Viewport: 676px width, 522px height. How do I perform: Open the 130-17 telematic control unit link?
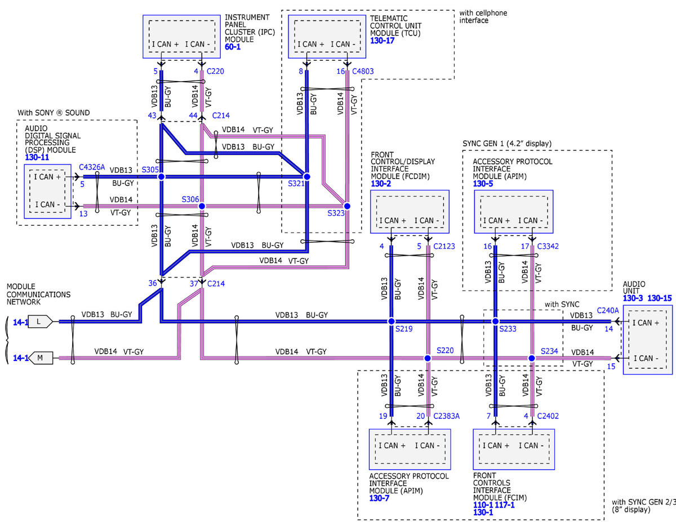coord(383,42)
